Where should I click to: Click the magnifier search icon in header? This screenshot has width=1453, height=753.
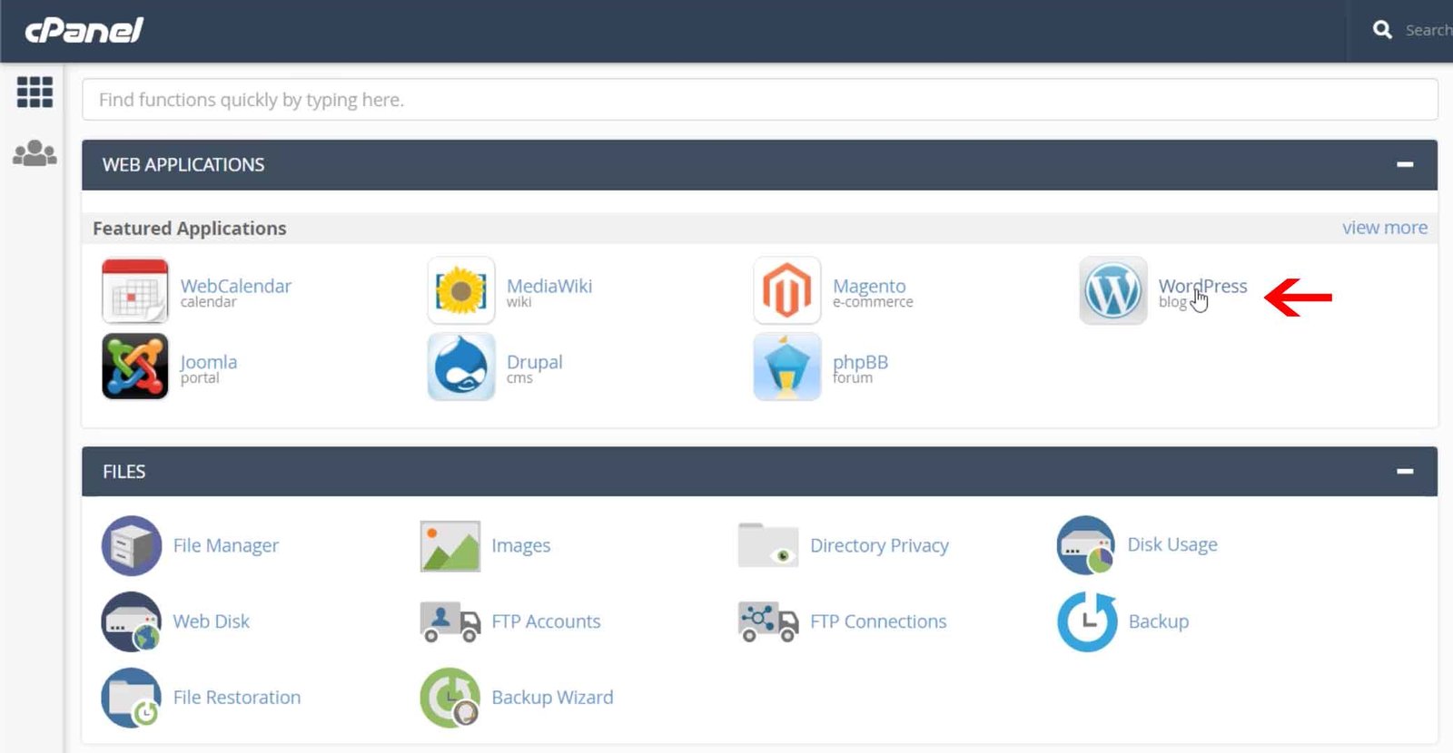1382,30
